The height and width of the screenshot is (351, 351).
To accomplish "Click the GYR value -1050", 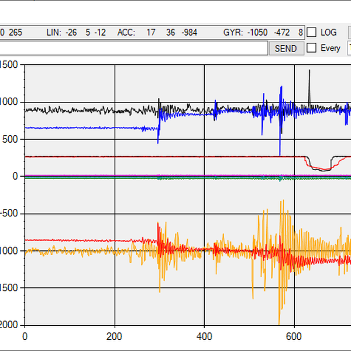I will pyautogui.click(x=256, y=33).
